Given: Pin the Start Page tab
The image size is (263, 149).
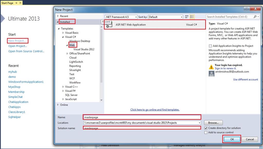Looking at the screenshot, I should pos(16,3).
